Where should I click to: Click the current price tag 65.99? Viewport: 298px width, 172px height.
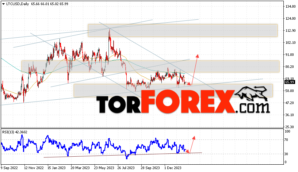point(290,82)
